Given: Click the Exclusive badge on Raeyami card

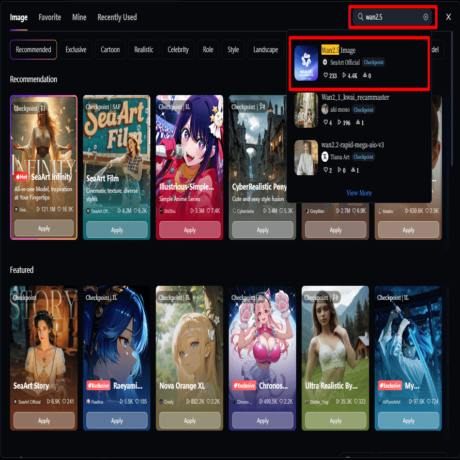Looking at the screenshot, I should (x=98, y=386).
